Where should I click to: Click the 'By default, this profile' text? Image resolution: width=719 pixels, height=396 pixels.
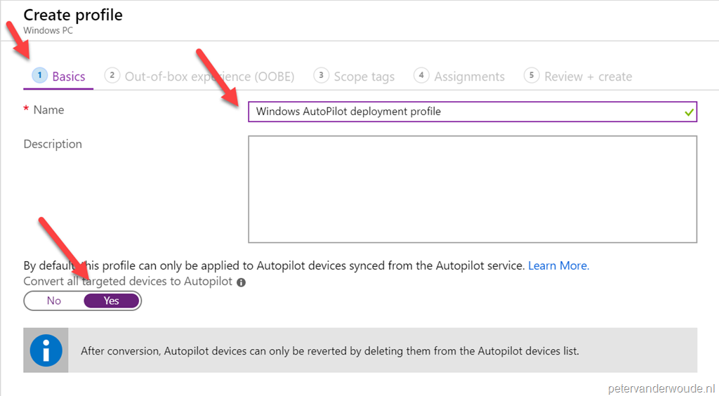click(x=274, y=265)
